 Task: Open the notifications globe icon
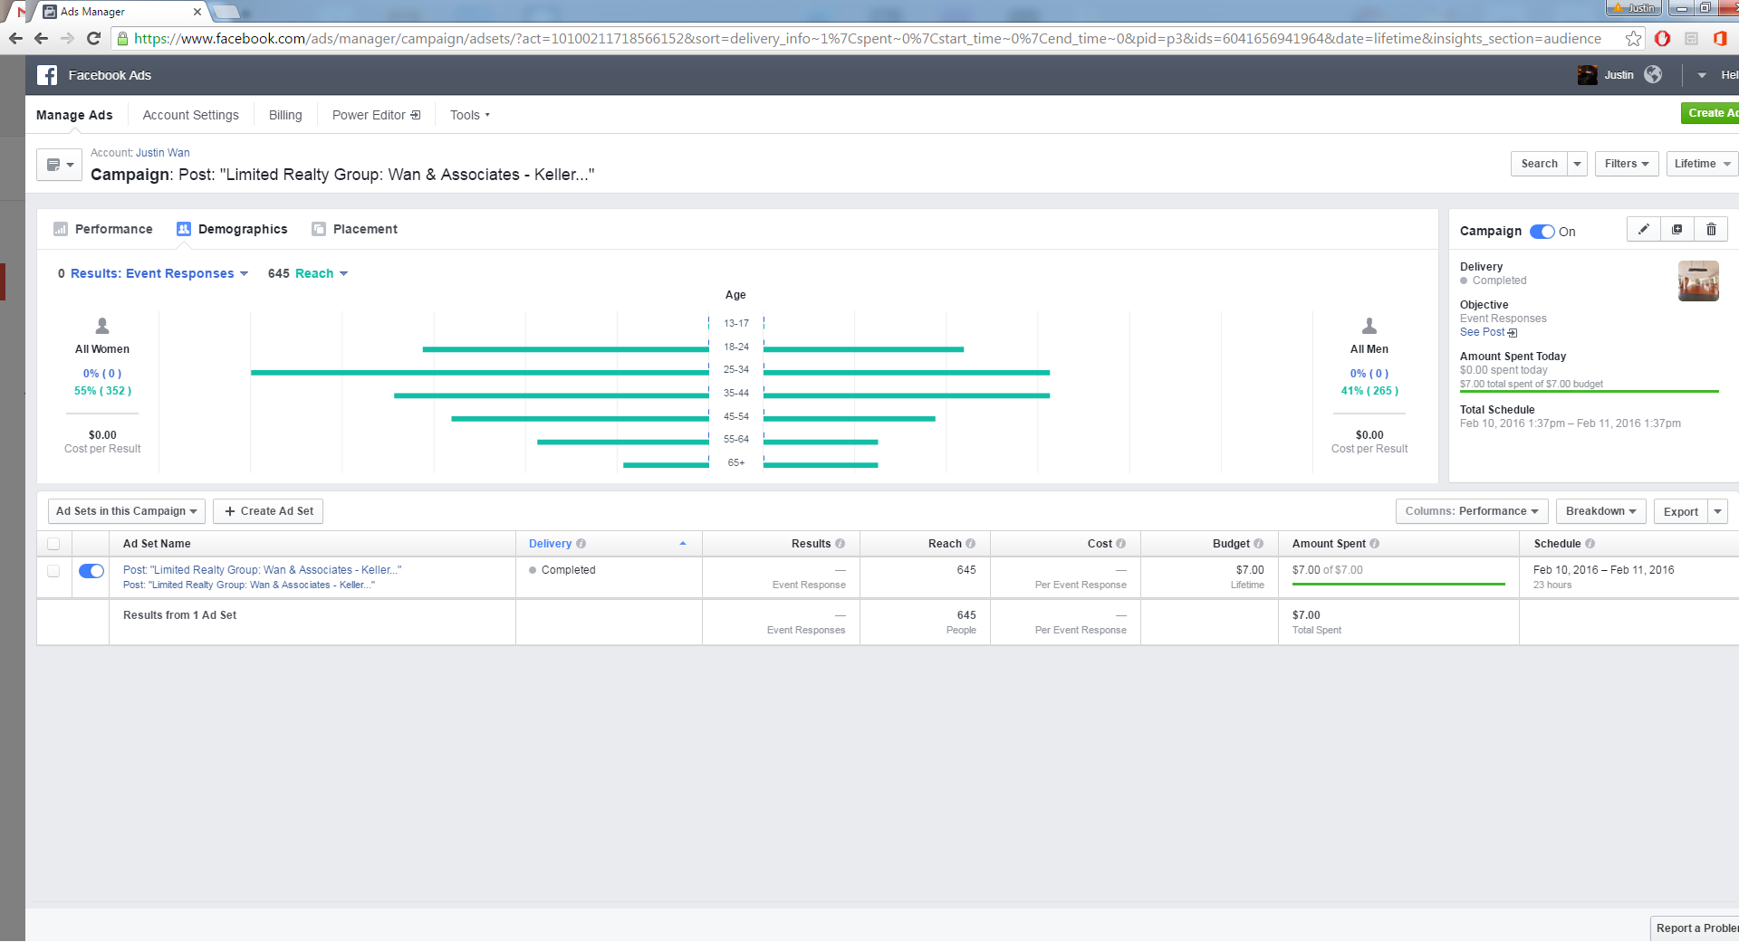[1653, 75]
